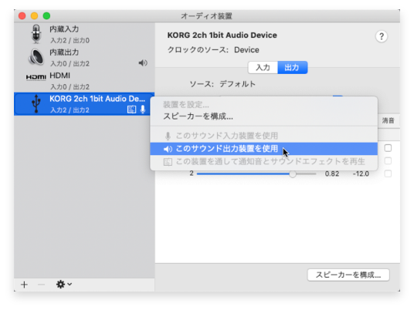Select 内蔵入力 in the device list
Screen dimensions: 414x310
coord(84,34)
